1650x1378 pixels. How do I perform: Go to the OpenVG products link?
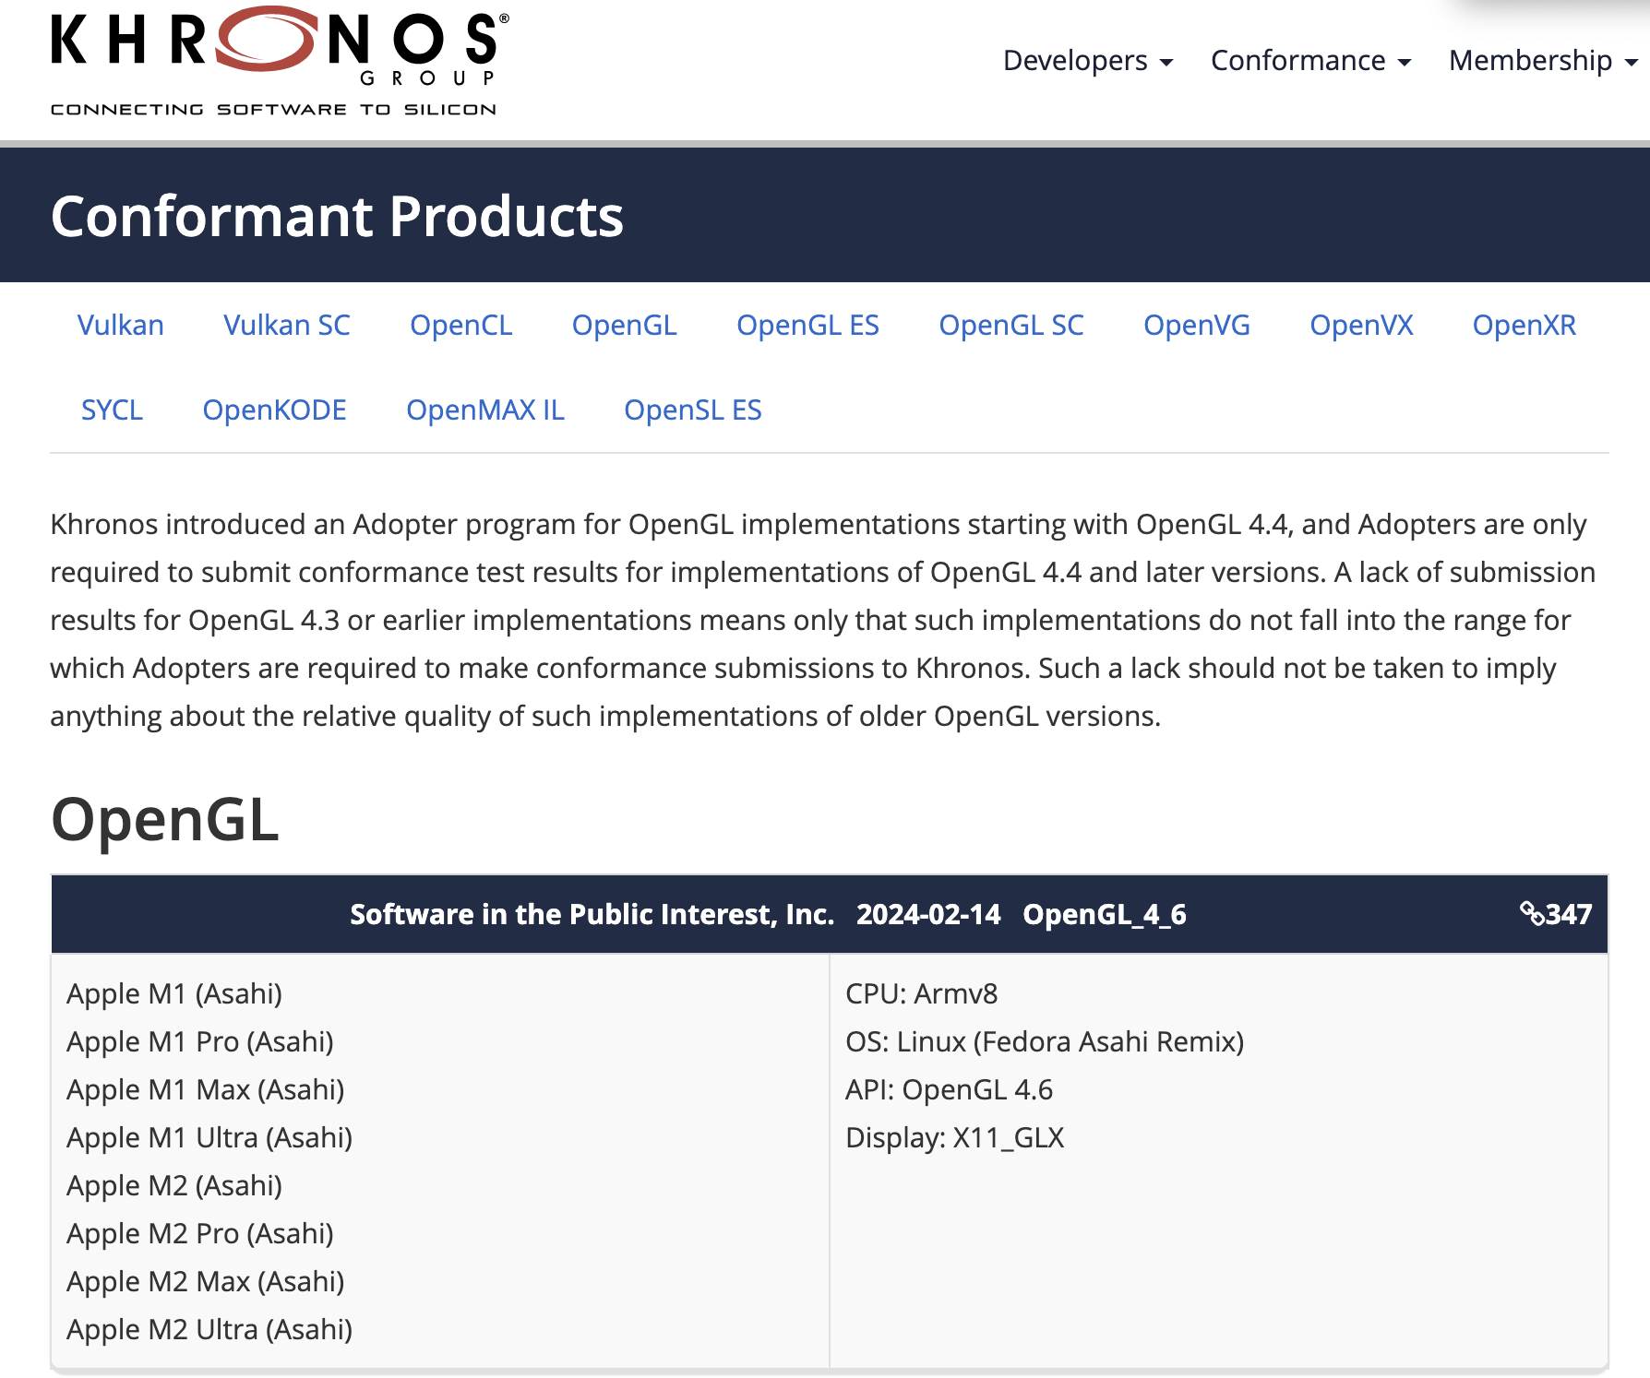(x=1197, y=326)
